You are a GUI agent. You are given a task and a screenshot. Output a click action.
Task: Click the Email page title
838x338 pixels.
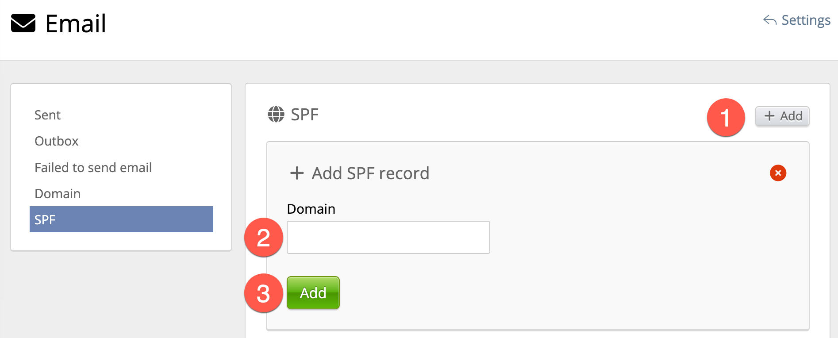(76, 23)
